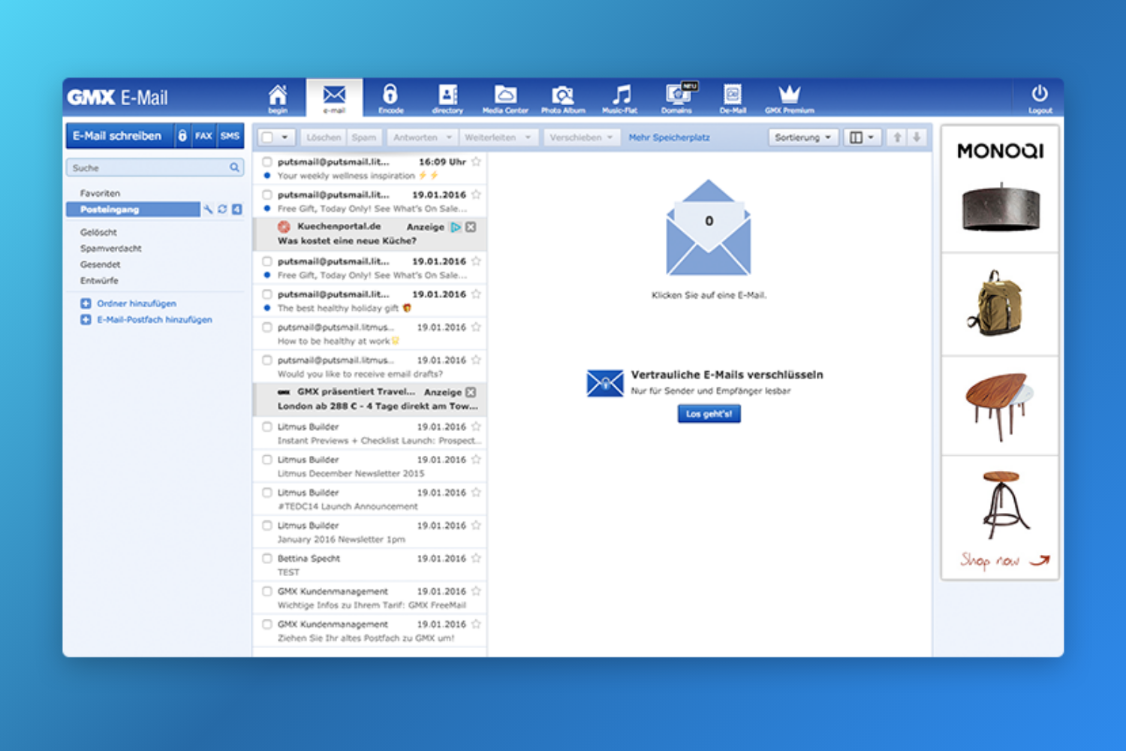Click the Löschen button
The width and height of the screenshot is (1126, 751).
(x=324, y=137)
